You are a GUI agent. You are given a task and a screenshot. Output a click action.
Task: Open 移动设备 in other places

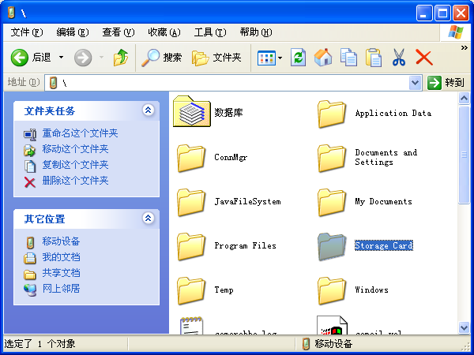coord(61,241)
